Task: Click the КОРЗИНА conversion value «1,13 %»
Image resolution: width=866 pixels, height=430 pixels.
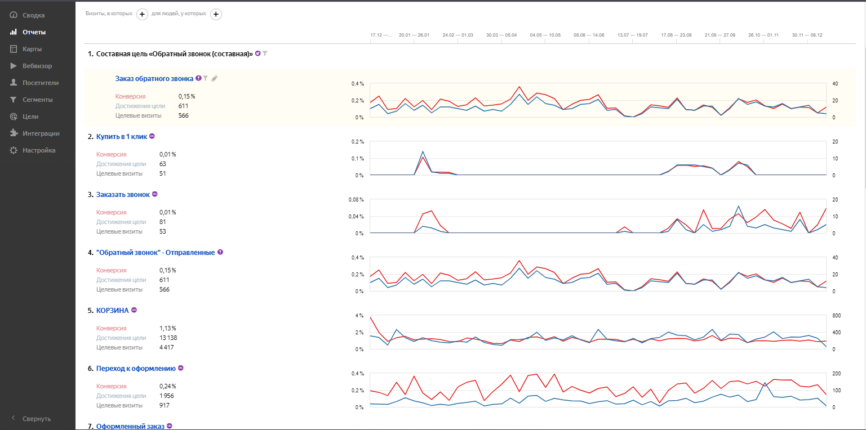Action: 168,328
